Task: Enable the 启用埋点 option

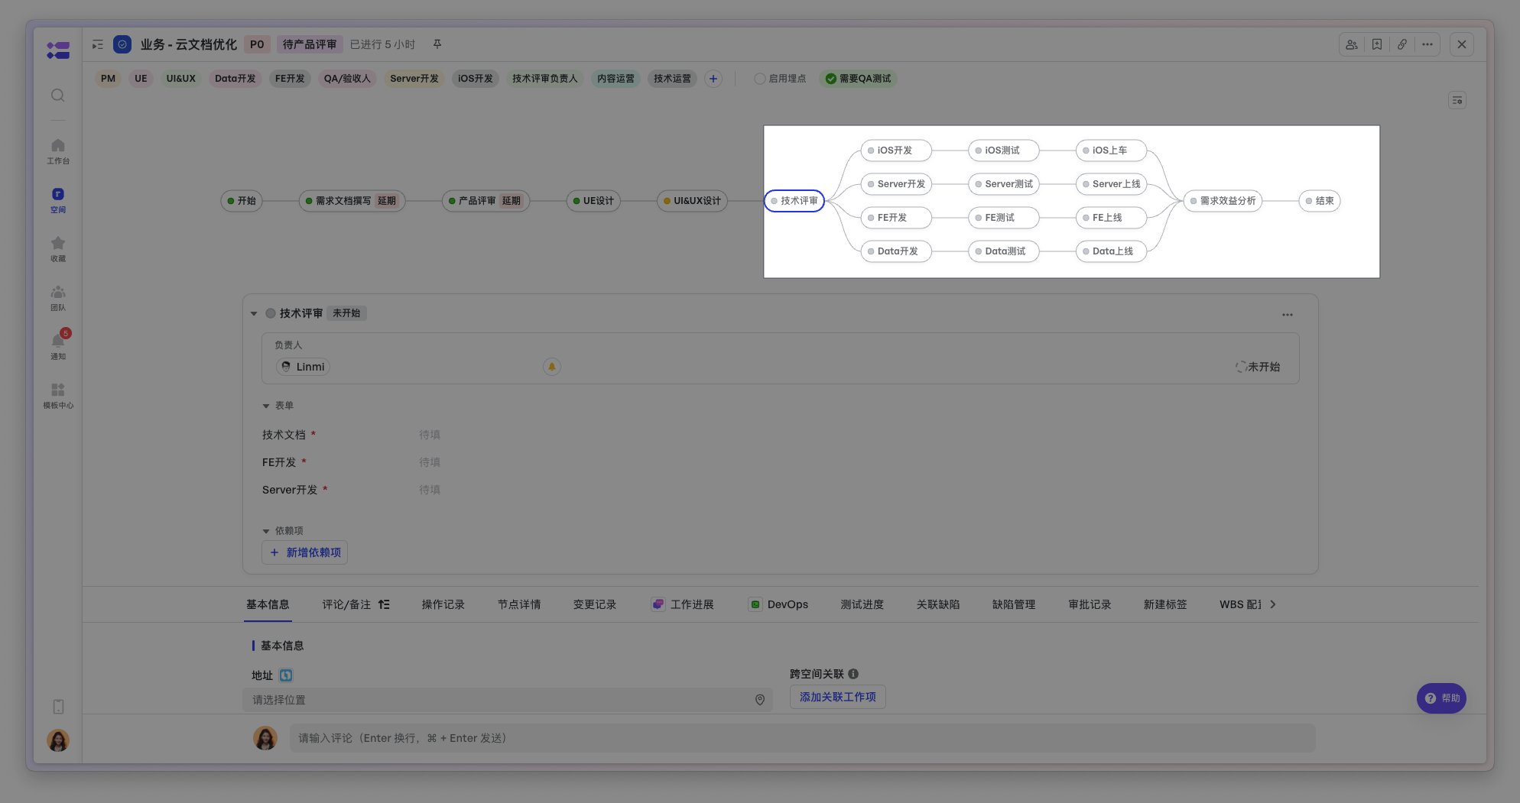Action: (780, 79)
